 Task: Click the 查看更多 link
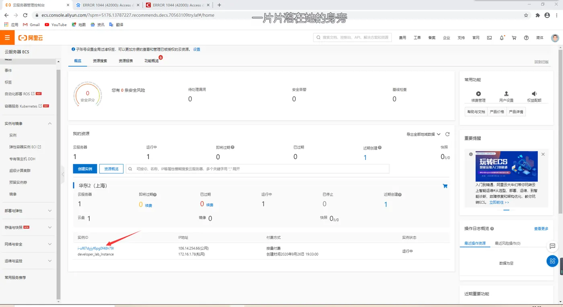click(x=541, y=229)
